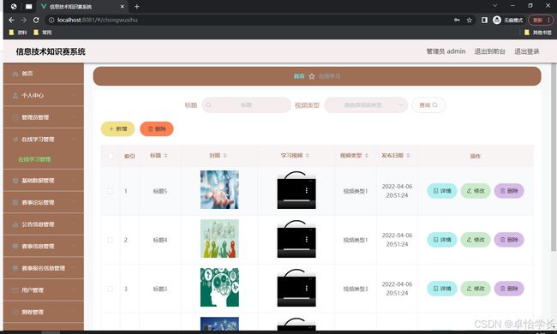The width and height of the screenshot is (557, 334).
Task: Open the password key icon in address bar
Action: click(x=457, y=21)
